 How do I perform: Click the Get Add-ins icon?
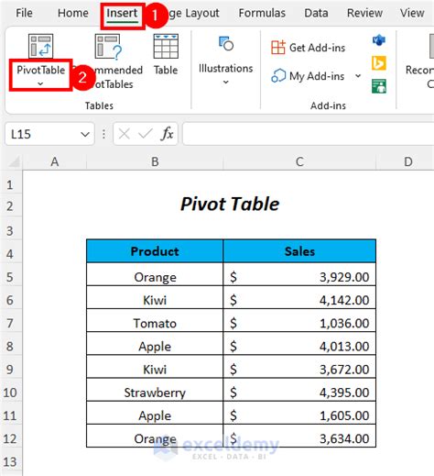coord(278,48)
